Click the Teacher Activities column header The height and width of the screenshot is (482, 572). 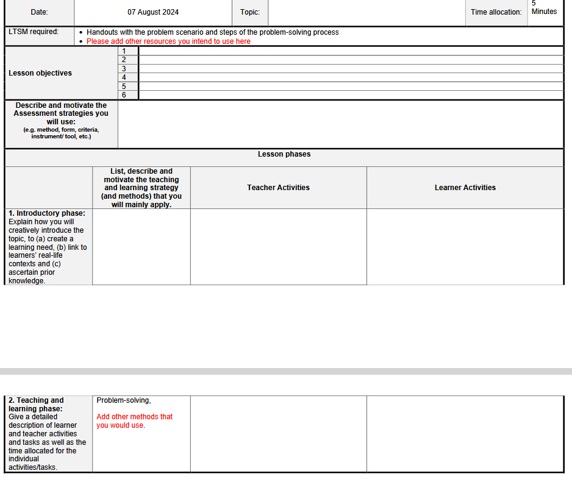click(x=278, y=187)
